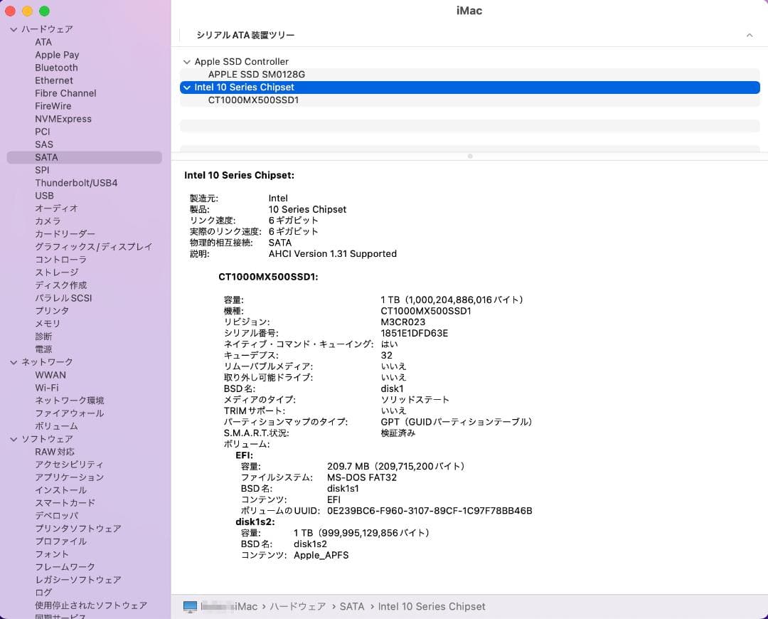Collapse the Apple SSD Controller tree node
This screenshot has height=619, width=768.
pos(186,62)
